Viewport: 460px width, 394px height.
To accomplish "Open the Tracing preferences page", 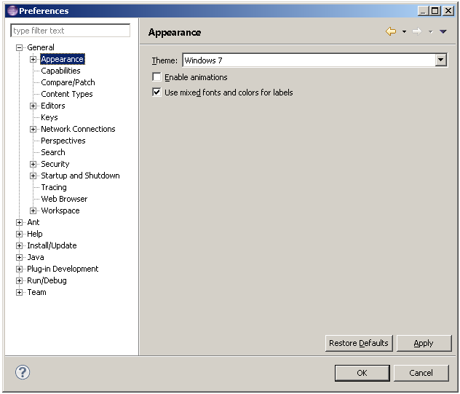I will 54,187.
